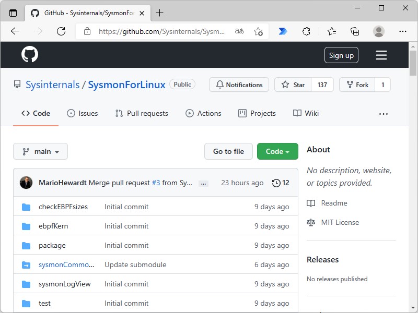Open the Sysinternals owner link
Viewport: 418px width, 313px height.
point(53,85)
